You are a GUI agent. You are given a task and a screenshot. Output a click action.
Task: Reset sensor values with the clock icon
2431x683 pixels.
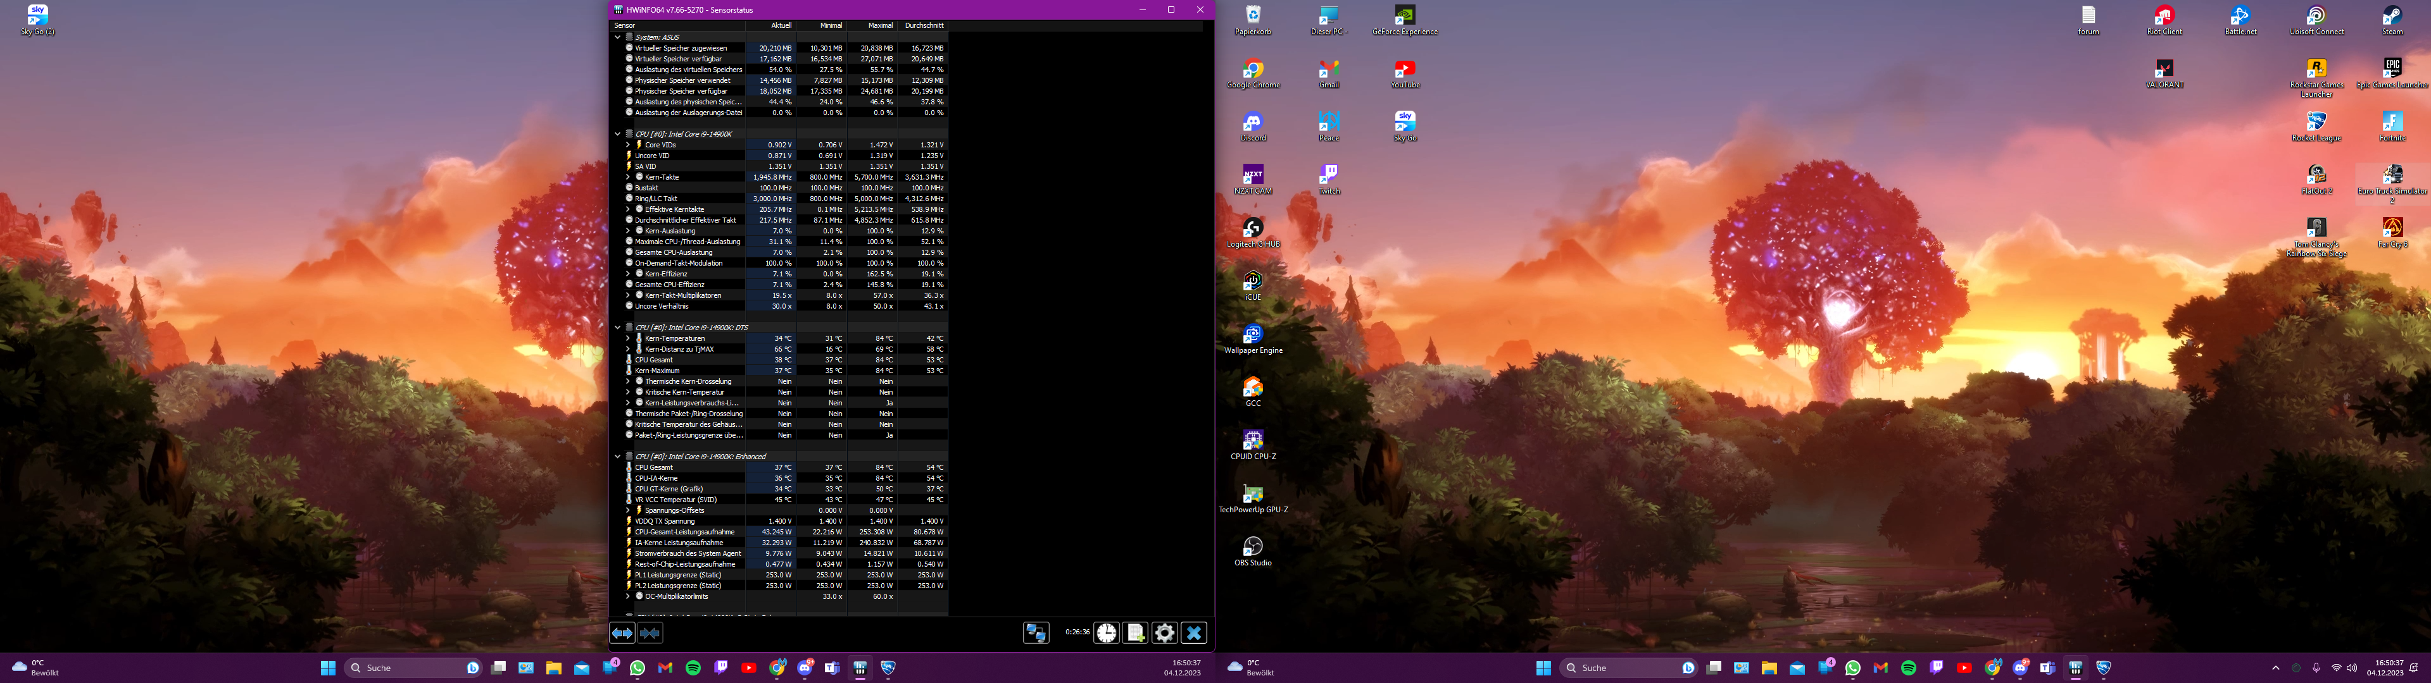(x=1106, y=633)
